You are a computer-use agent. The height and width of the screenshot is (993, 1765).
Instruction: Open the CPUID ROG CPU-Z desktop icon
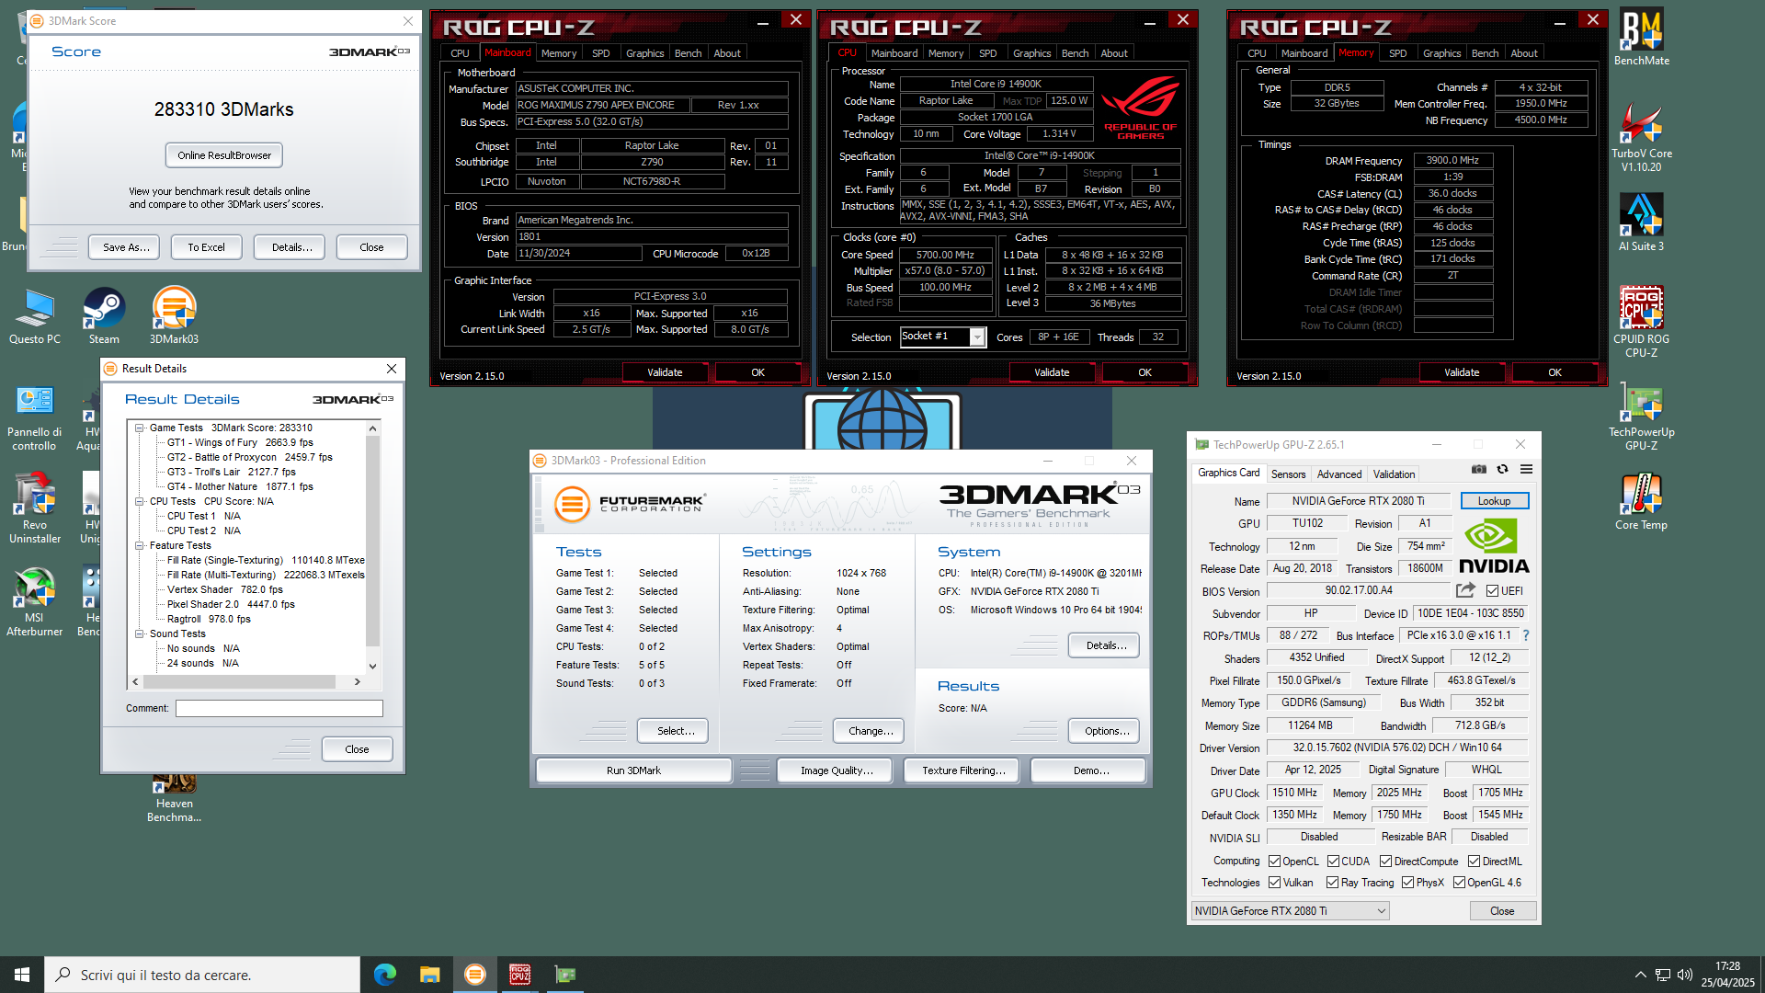coord(1641,321)
